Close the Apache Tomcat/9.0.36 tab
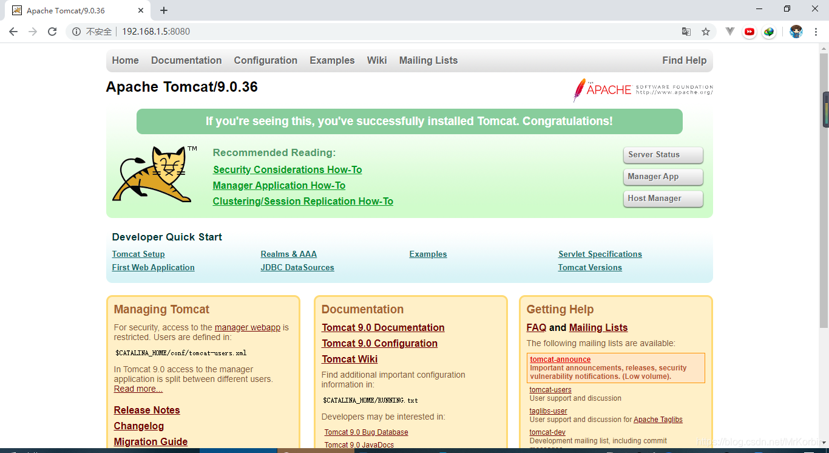Image resolution: width=829 pixels, height=453 pixels. (141, 10)
